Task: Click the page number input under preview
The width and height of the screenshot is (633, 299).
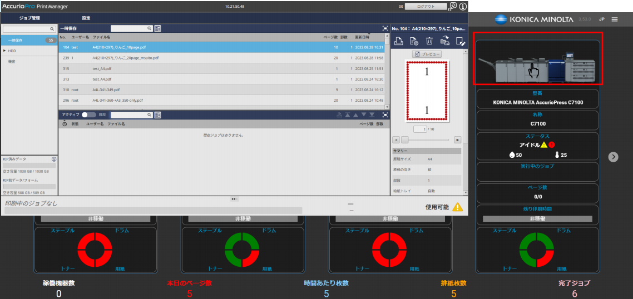Action: (x=420, y=129)
